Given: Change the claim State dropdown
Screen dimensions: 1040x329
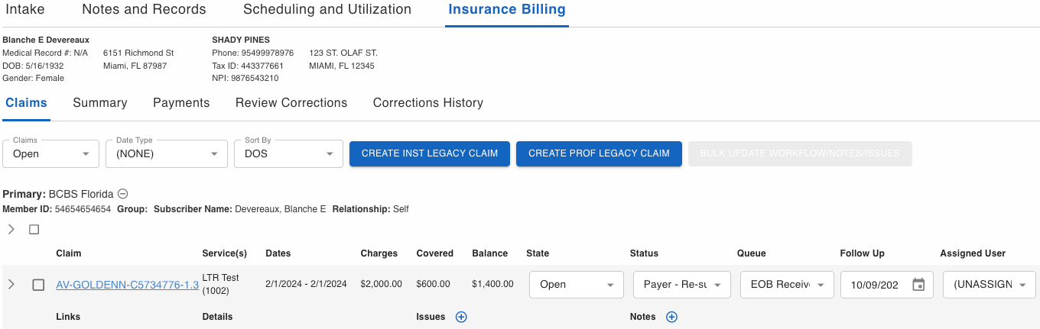Looking at the screenshot, I should [576, 285].
